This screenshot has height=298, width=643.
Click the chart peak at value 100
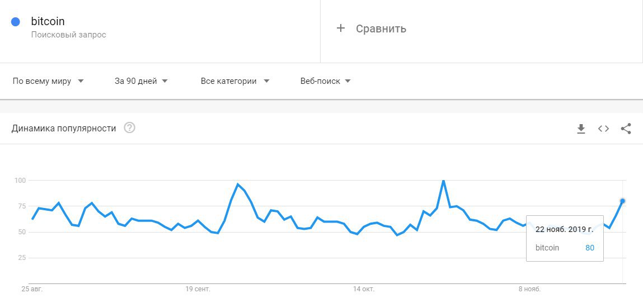[443, 181]
